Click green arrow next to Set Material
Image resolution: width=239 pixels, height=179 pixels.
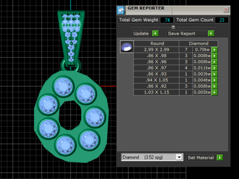click(x=220, y=158)
